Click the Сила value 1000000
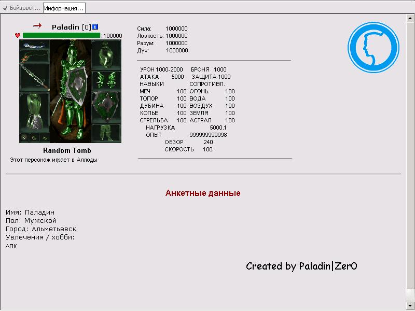415x311 pixels. (176, 29)
